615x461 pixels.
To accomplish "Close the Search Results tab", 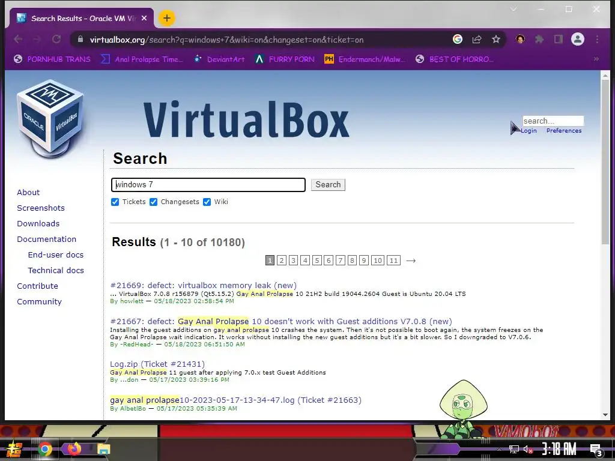I will [144, 18].
